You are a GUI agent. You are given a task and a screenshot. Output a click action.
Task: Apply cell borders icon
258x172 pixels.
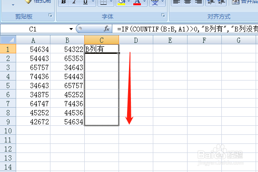[x=104, y=2]
